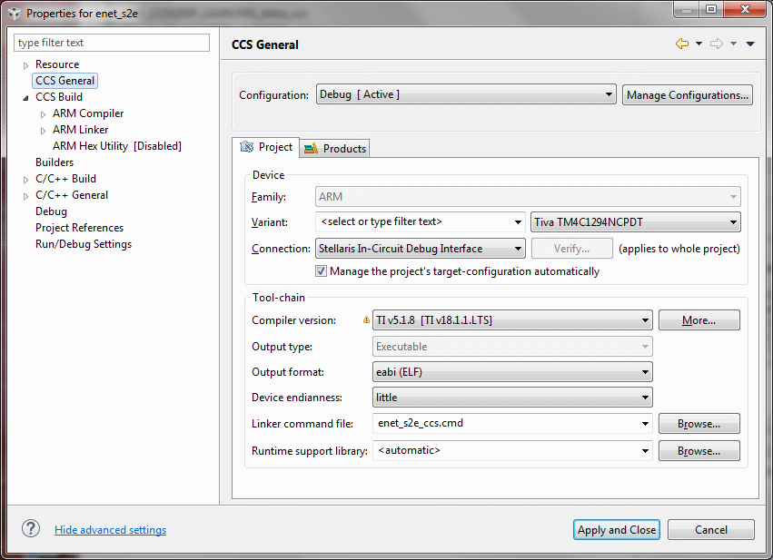Screen dimensions: 773x560
Task: Click the Manage Configurations button
Action: pyautogui.click(x=688, y=95)
